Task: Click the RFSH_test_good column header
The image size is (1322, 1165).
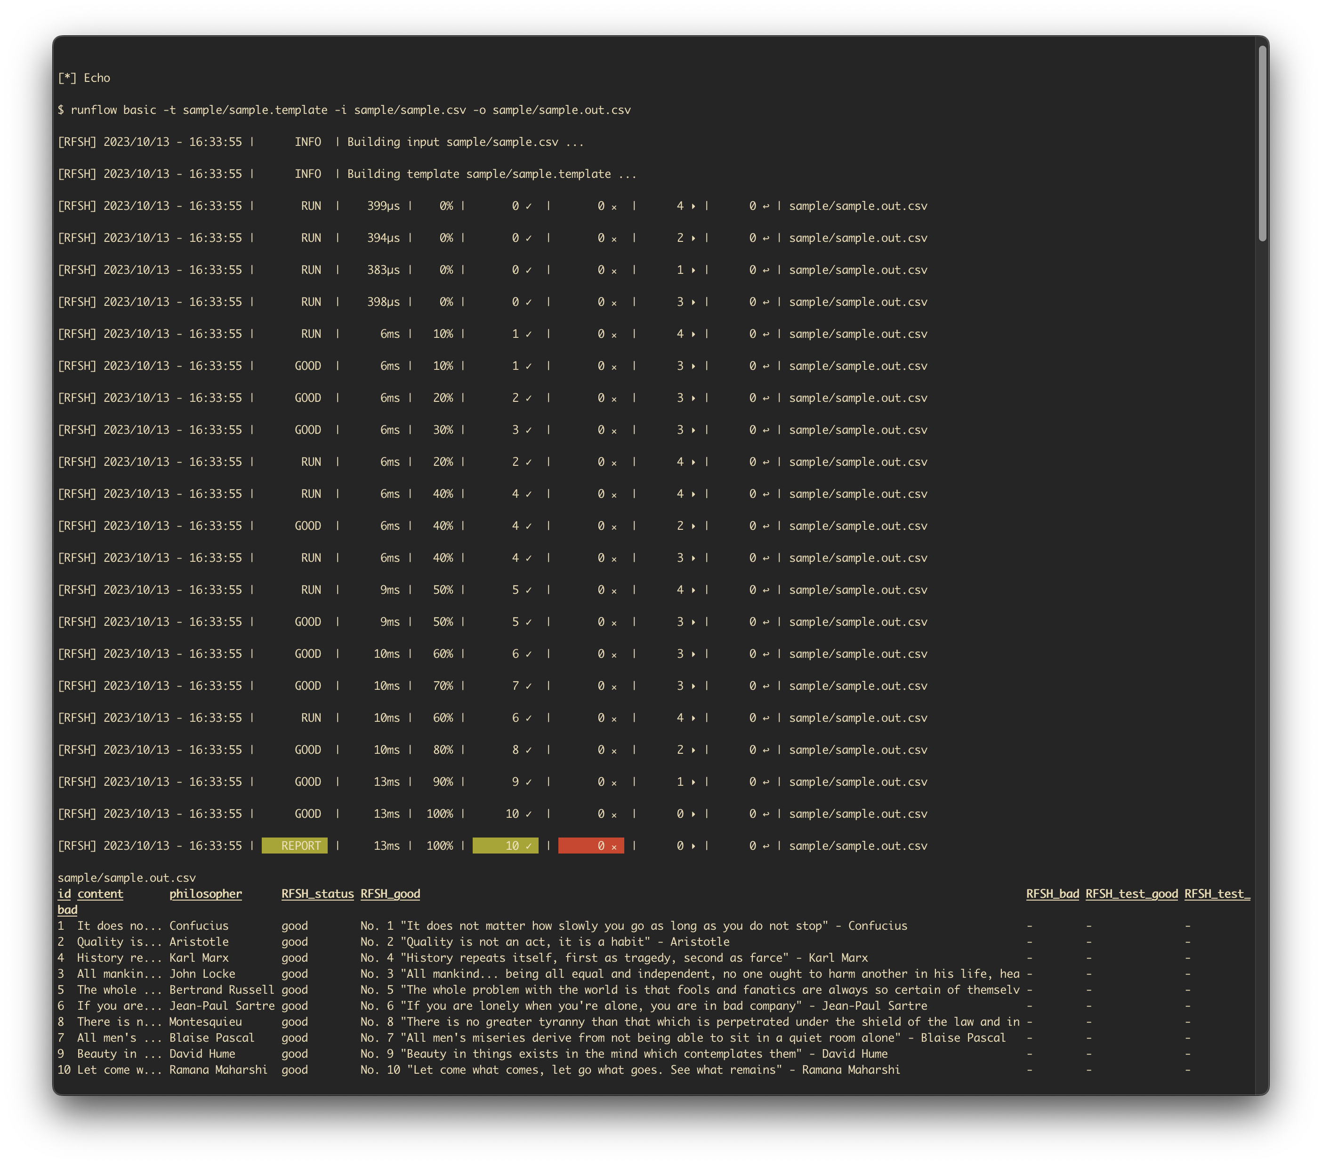Action: (1131, 894)
